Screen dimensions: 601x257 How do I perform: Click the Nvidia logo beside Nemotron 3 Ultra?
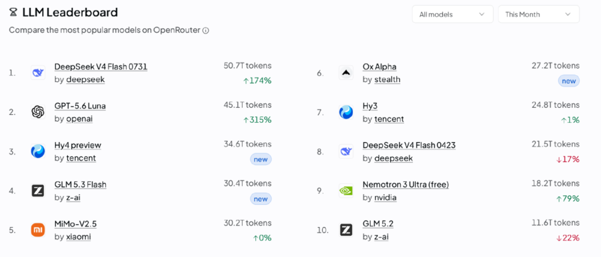coord(346,191)
